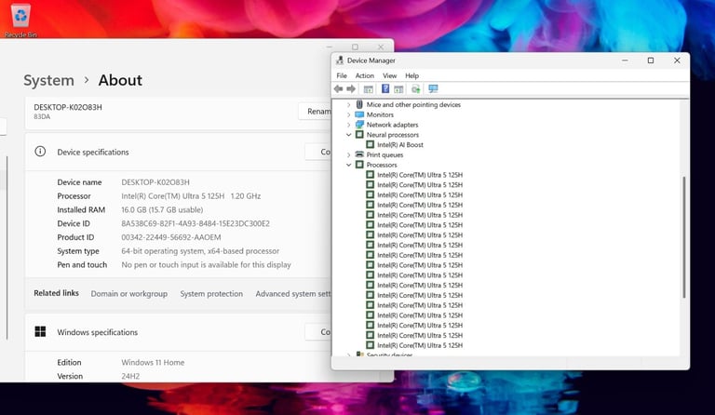Toggle Show/Hide Console Tree toolbar icon
Viewport: 715px width, 415px height.
coord(368,88)
